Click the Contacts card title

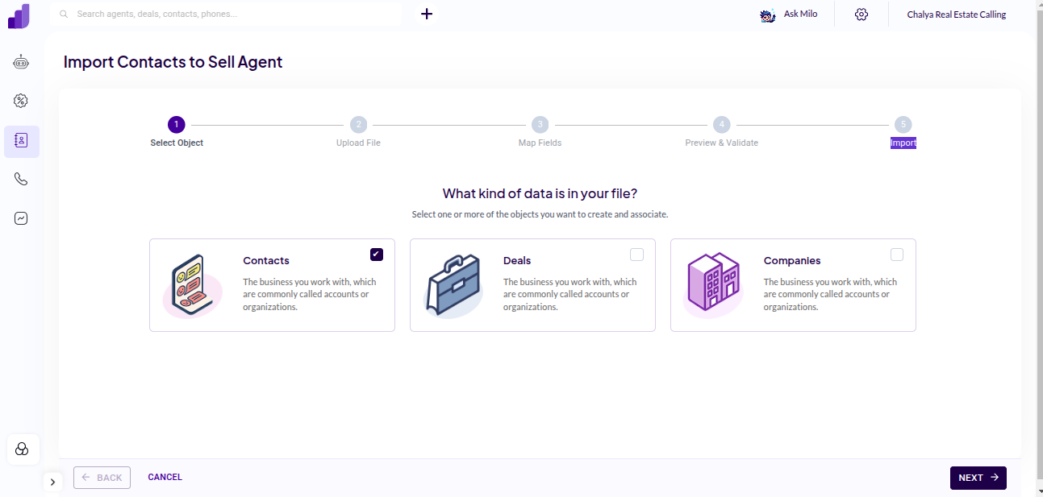coord(266,261)
